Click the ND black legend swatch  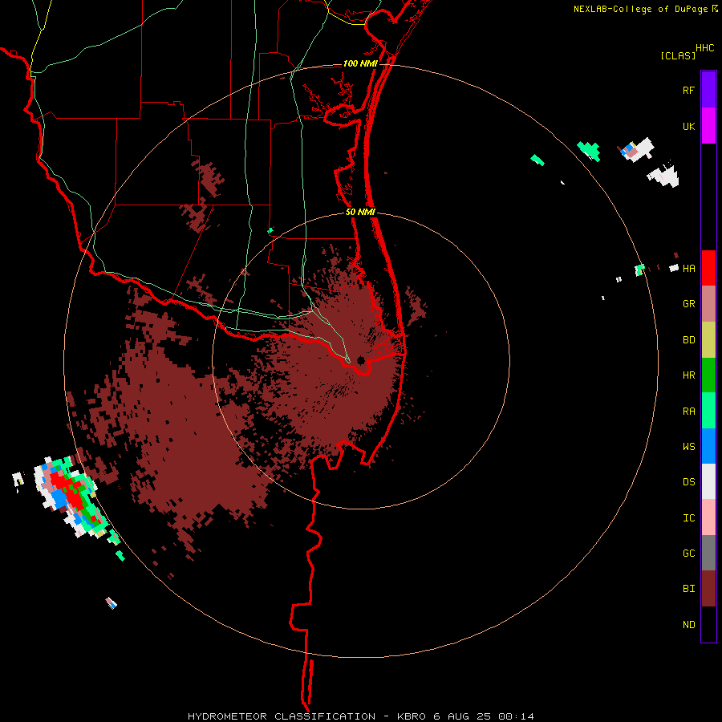pos(708,624)
